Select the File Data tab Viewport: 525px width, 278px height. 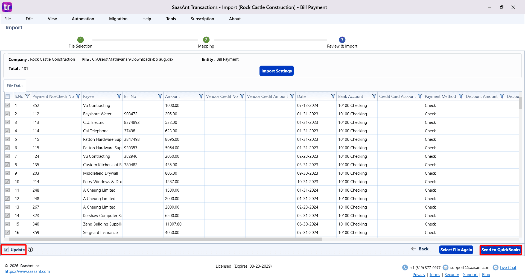point(15,86)
